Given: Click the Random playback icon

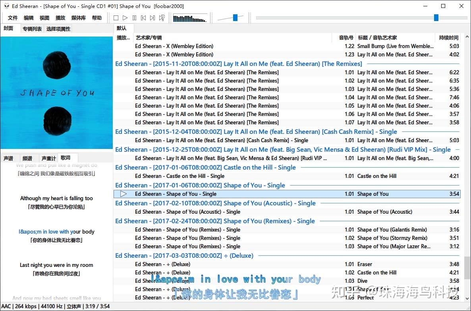Looking at the screenshot, I should point(162,17).
